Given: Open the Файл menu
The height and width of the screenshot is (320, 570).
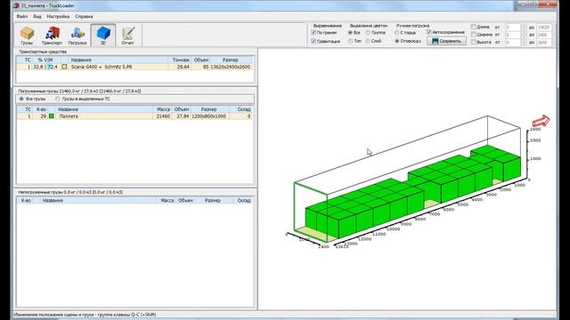Looking at the screenshot, I should click(21, 16).
